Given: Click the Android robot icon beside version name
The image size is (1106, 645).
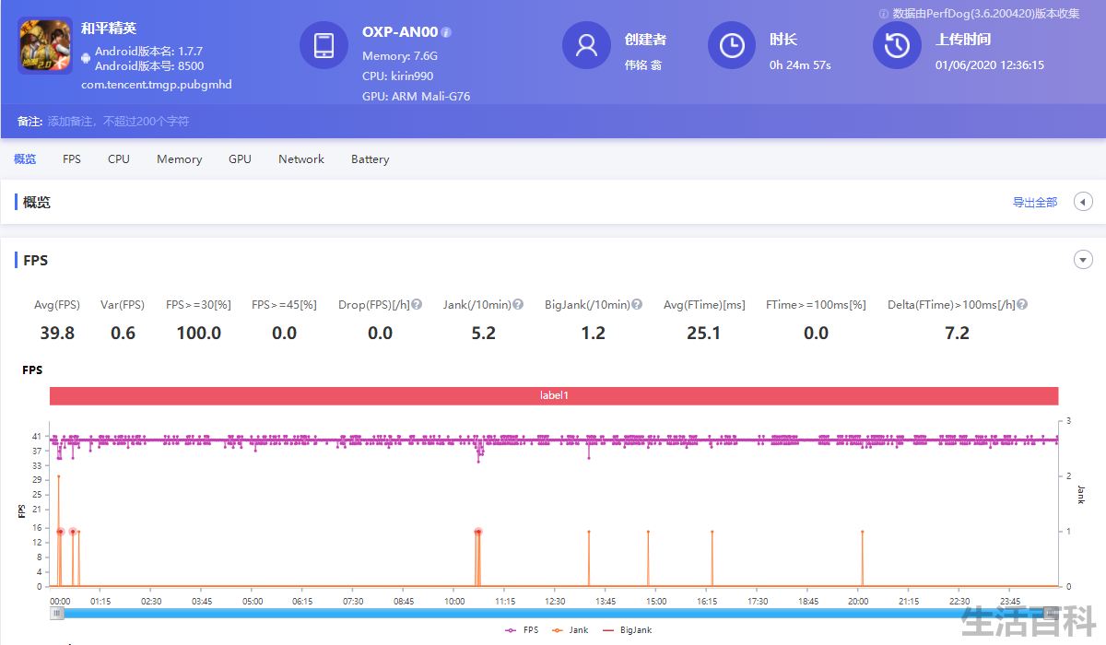Looking at the screenshot, I should coord(86,58).
